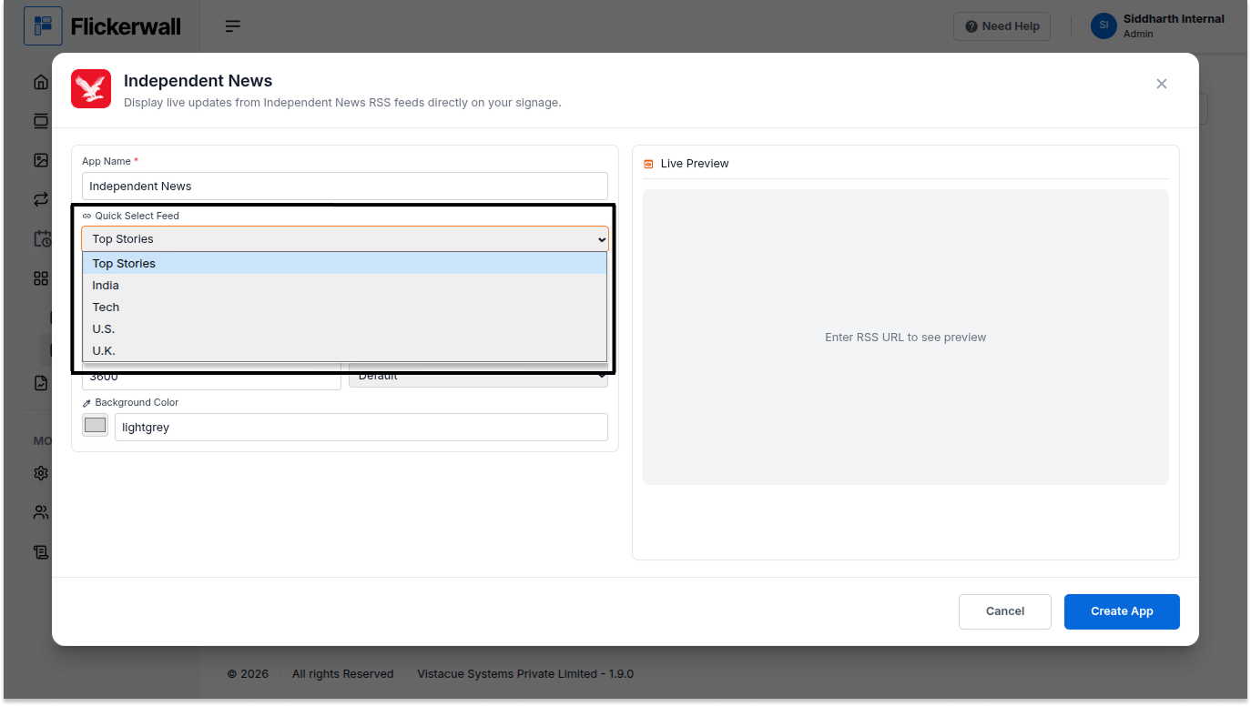
Task: Open the Screens display icon in the sidebar
Action: pyautogui.click(x=41, y=121)
